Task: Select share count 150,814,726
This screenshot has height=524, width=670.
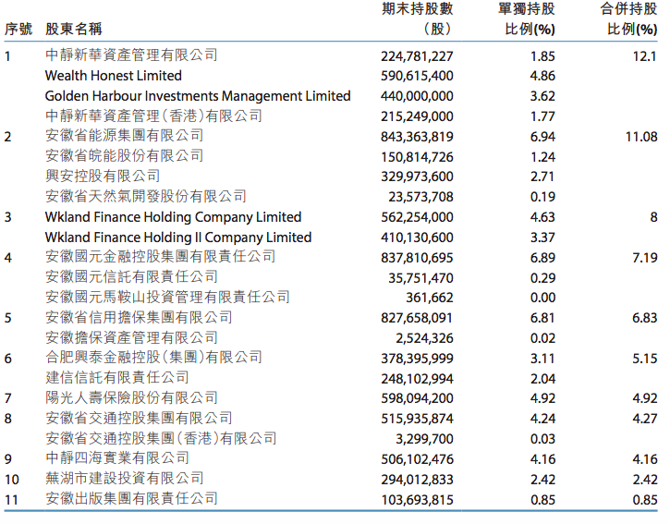Action: click(x=417, y=157)
